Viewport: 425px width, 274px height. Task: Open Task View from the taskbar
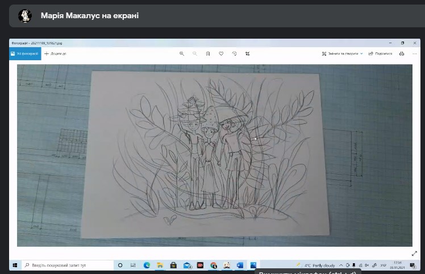pyautogui.click(x=133, y=265)
